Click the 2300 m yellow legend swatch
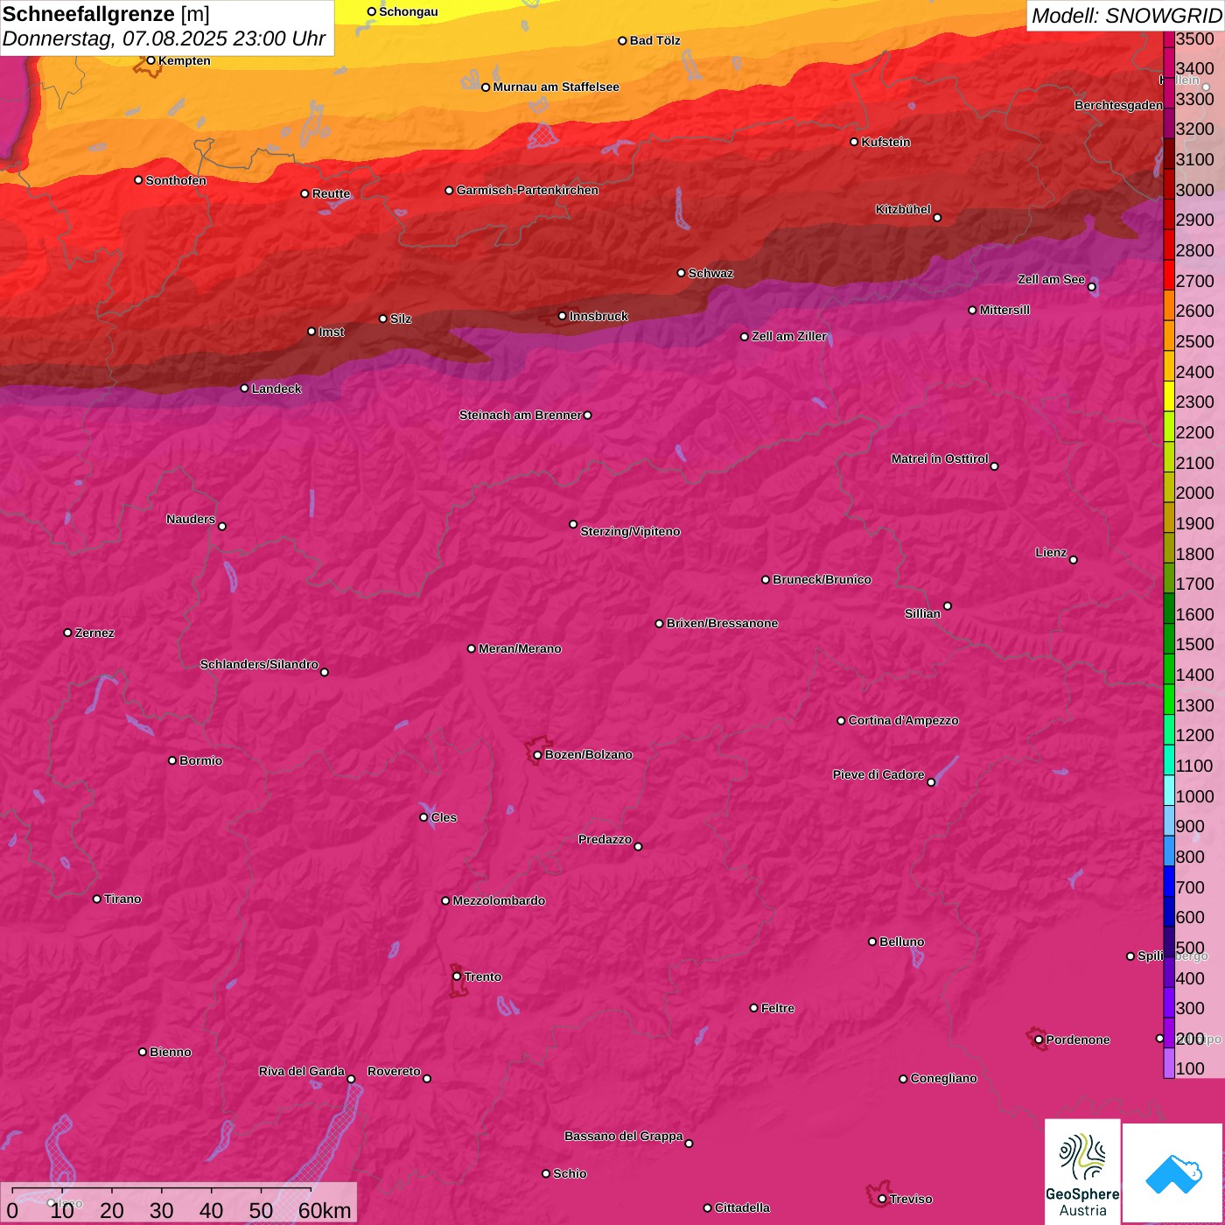1225x1225 pixels. pos(1169,396)
